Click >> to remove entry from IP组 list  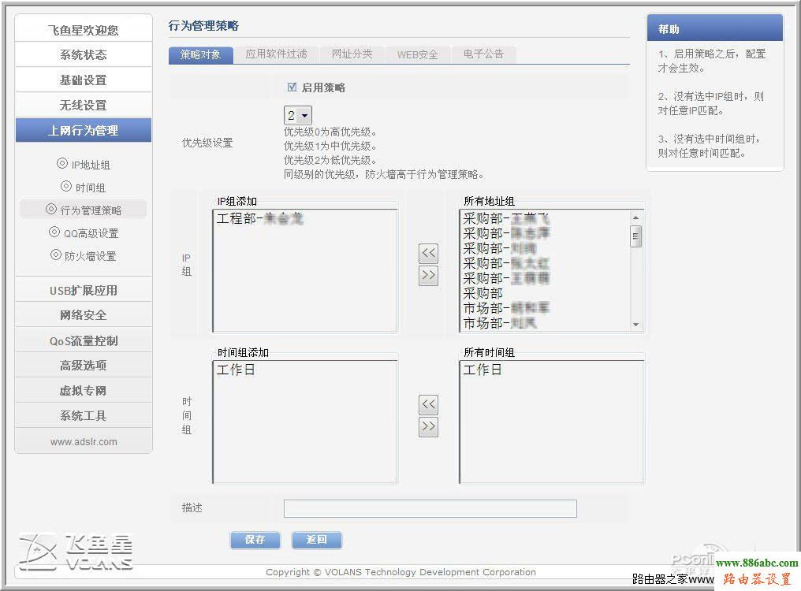428,275
